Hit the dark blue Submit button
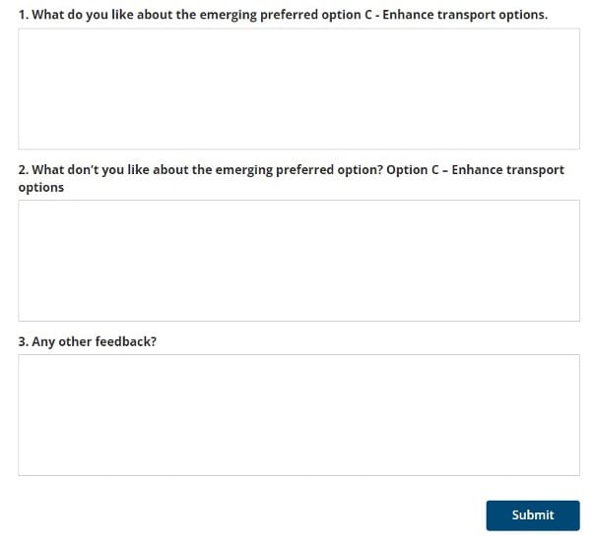This screenshot has height=543, width=593. 532,514
